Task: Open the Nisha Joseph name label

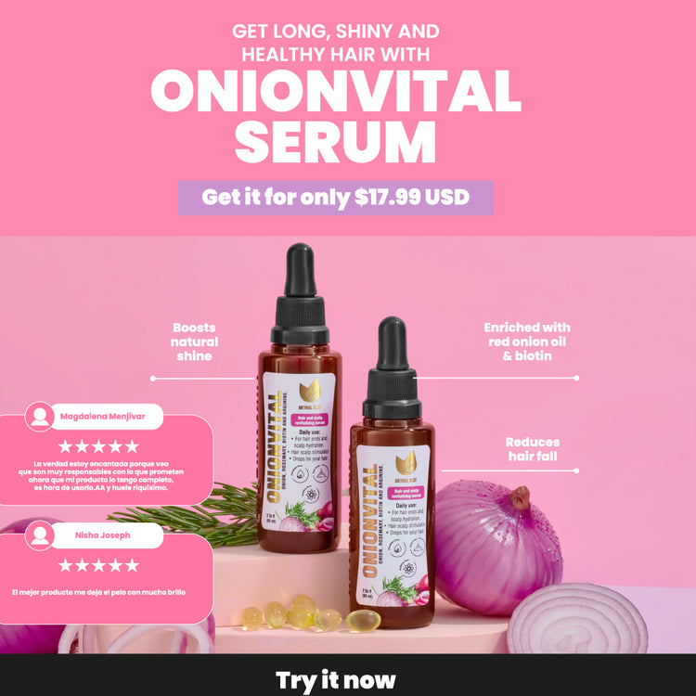Action: tap(102, 535)
